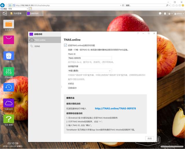Open the admin user dropdown menu

[178, 13]
